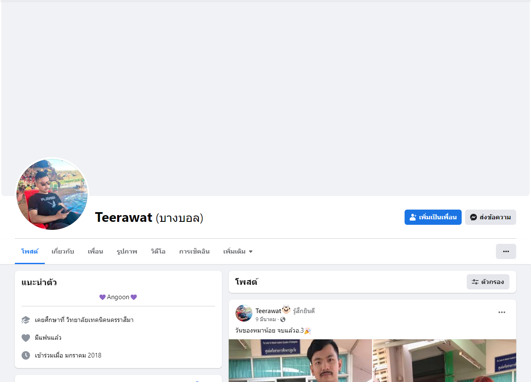Click the โพสต์ heading of the posts card

coord(246,282)
